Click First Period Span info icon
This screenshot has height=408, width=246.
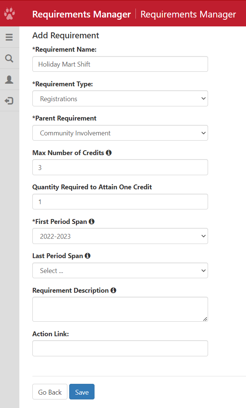pos(92,222)
